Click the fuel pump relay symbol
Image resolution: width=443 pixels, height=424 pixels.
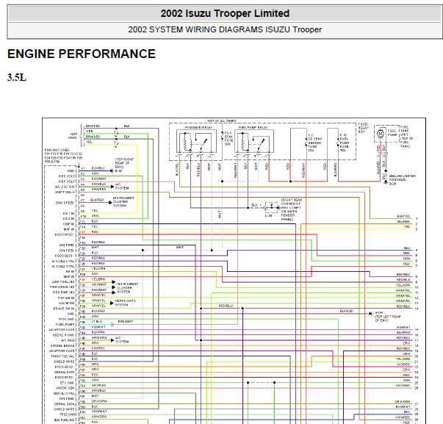[254, 141]
